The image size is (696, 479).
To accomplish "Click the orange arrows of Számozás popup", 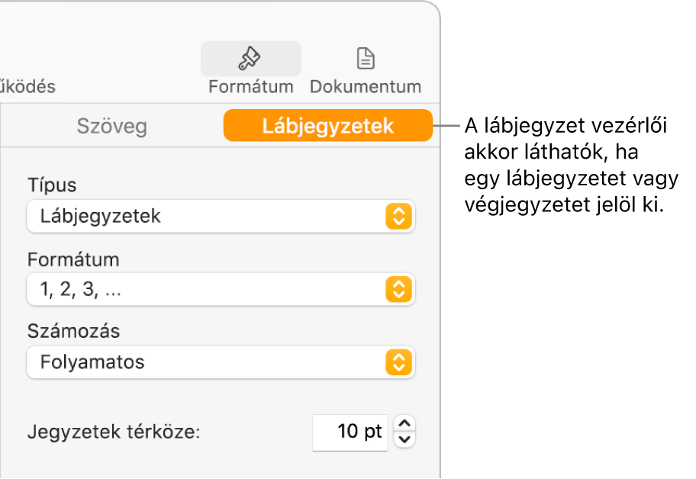I will coord(398,362).
